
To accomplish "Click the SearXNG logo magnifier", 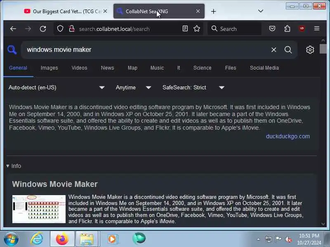I will click(x=12, y=50).
